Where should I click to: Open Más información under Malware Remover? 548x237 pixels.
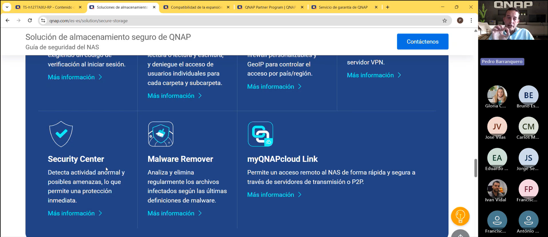[x=174, y=213]
